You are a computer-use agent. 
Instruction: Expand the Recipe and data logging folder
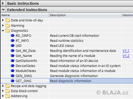click(x=3, y=86)
